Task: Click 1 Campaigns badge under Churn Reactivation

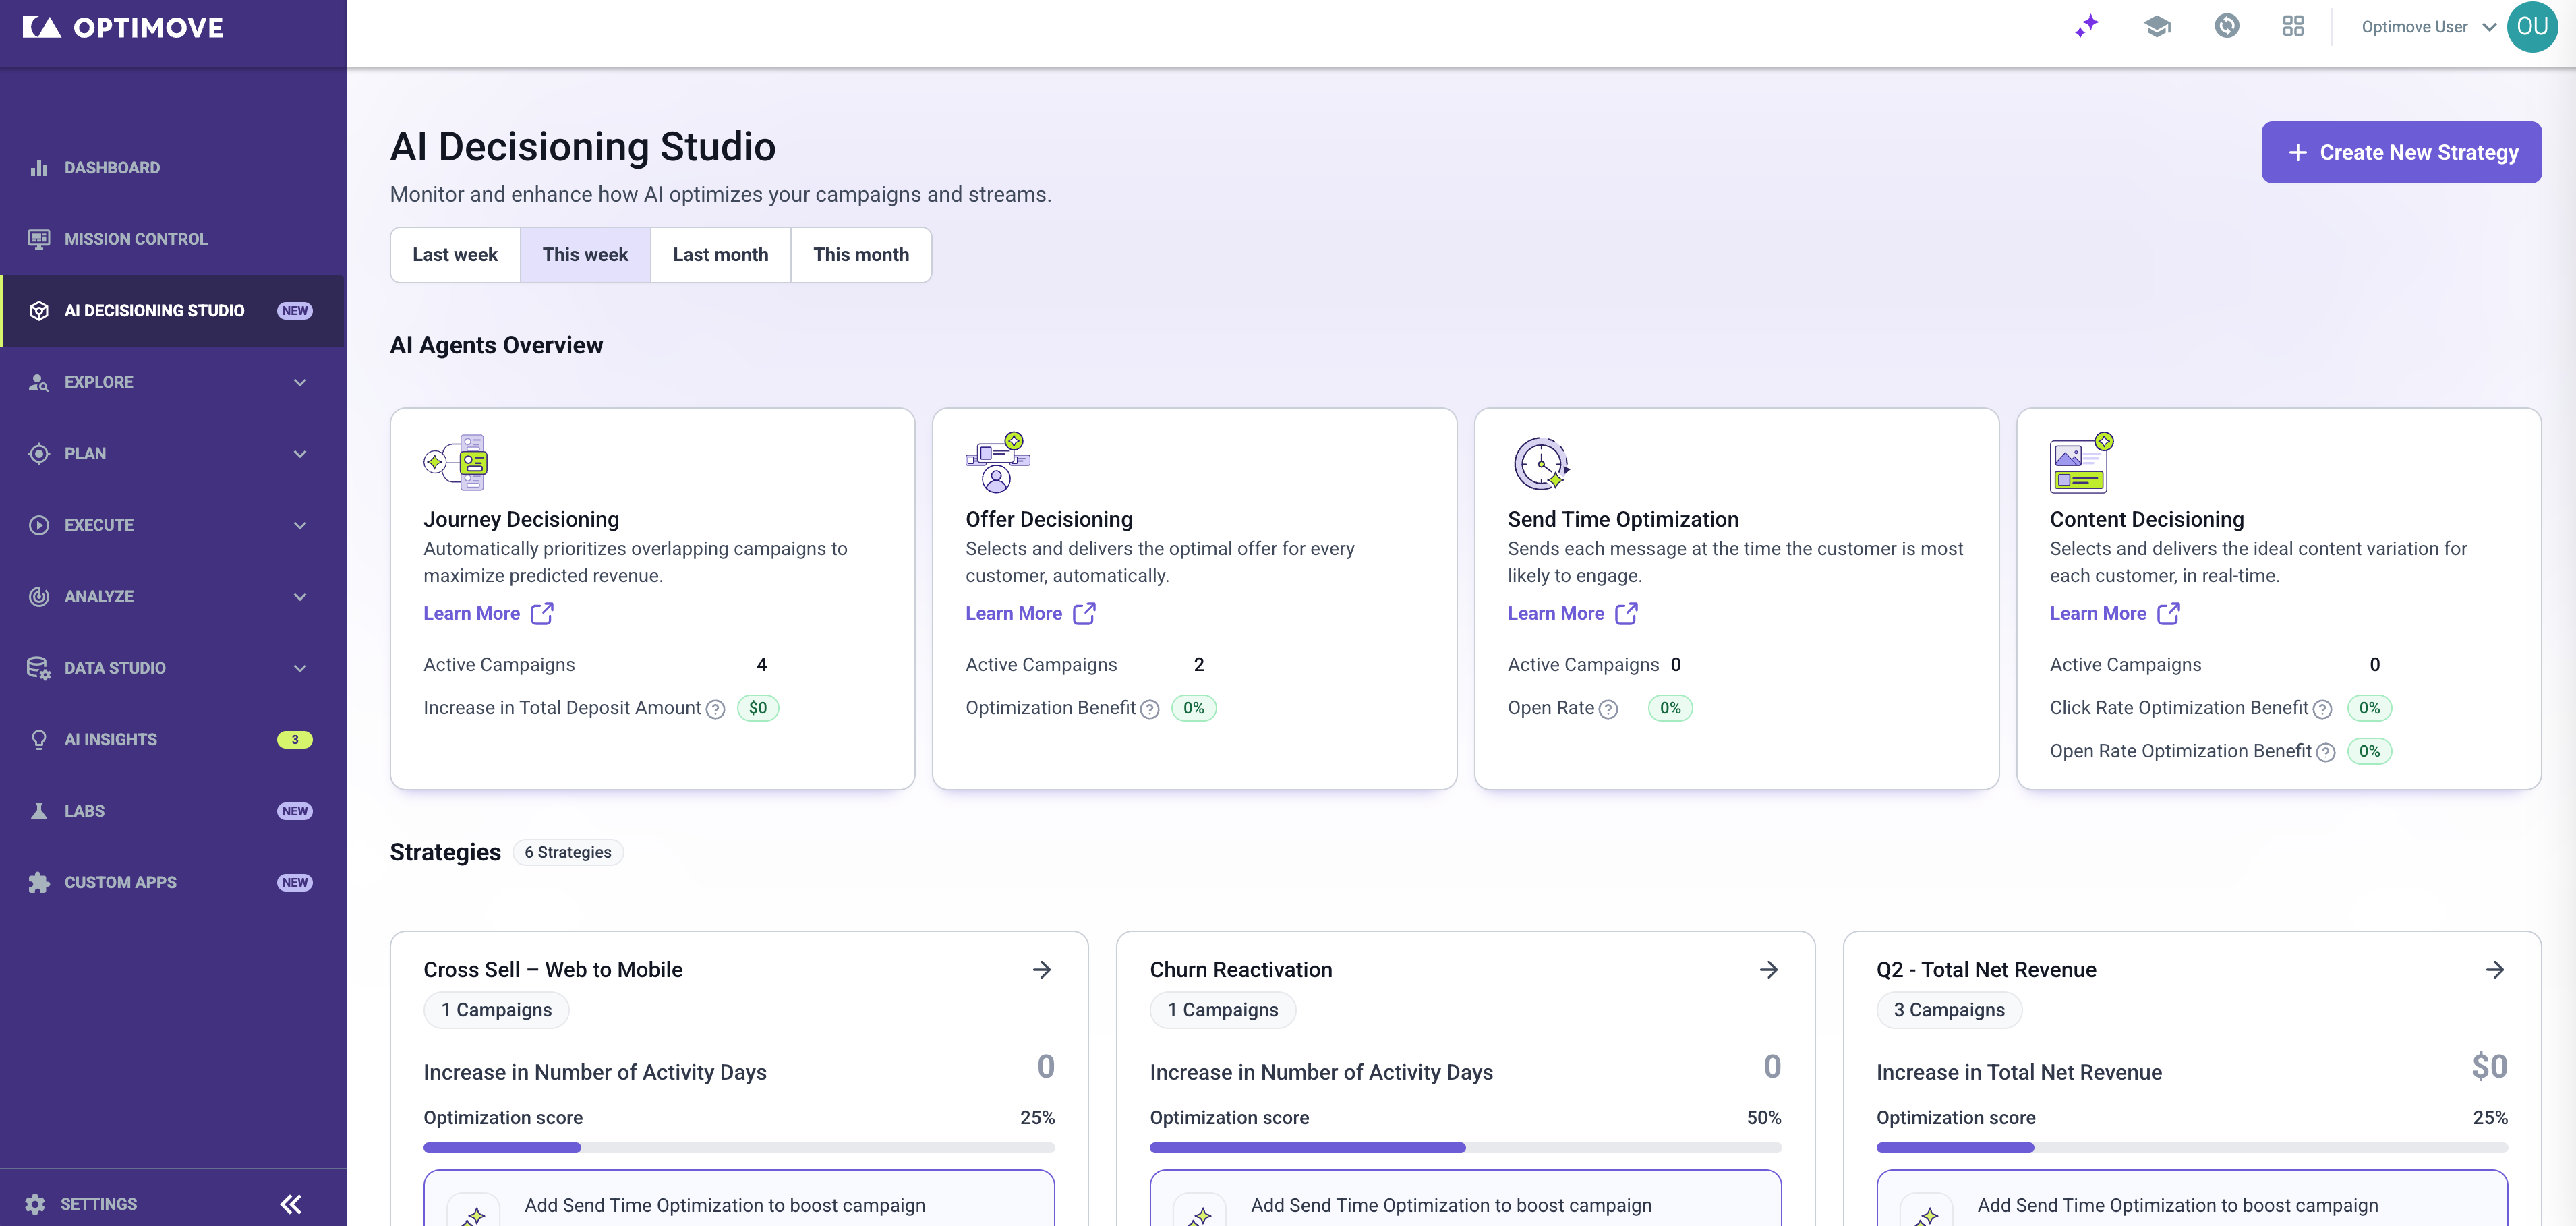Action: click(x=1223, y=1010)
